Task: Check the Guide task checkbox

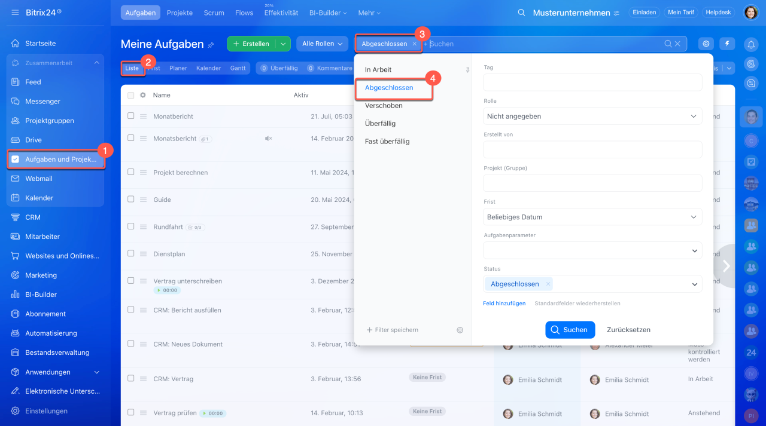Action: point(130,200)
